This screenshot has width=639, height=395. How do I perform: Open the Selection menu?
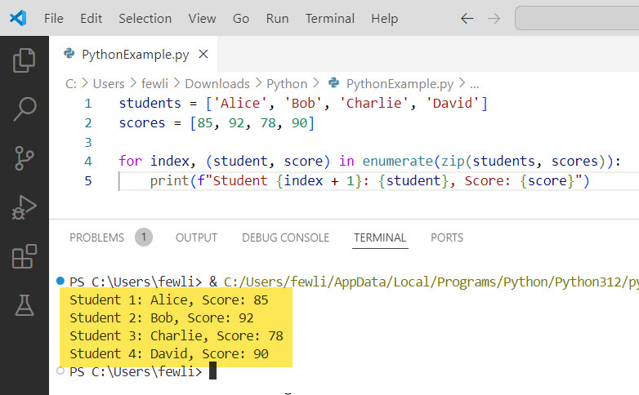145,18
